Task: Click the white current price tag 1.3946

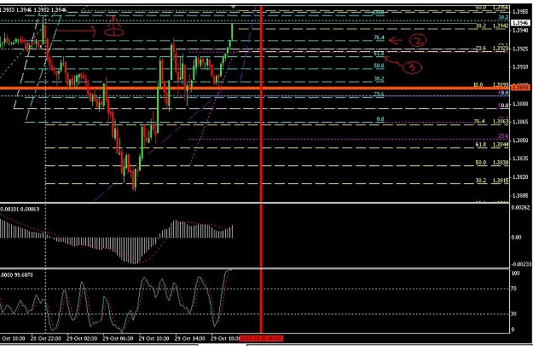Action: point(520,23)
